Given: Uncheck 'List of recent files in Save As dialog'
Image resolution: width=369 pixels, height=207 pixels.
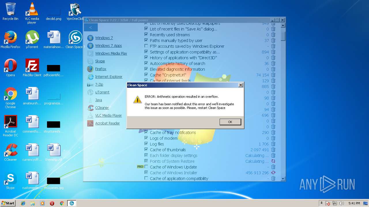Looking at the screenshot, I should 146,29.
